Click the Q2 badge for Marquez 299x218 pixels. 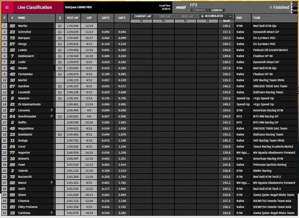coord(60,38)
